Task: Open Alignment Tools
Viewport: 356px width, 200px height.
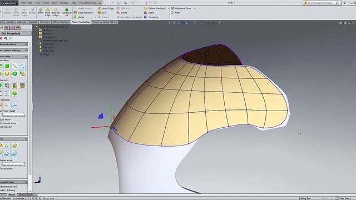Action: click(x=181, y=8)
